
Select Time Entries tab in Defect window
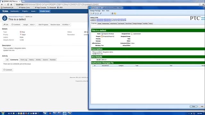128,24
